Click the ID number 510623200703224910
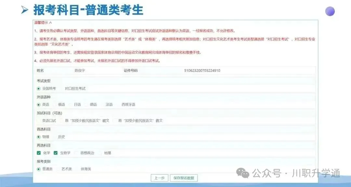This screenshot has height=187, width=351. [202, 71]
